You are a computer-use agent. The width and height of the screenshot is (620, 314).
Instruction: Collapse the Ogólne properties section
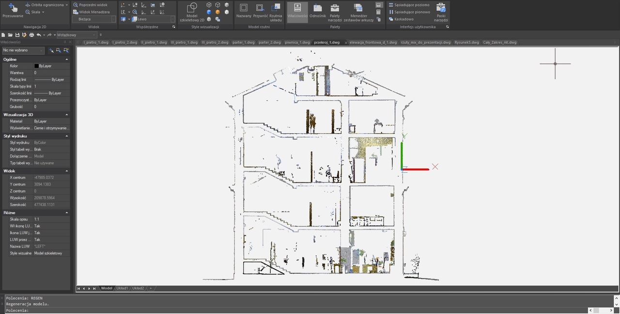pyautogui.click(x=67, y=59)
